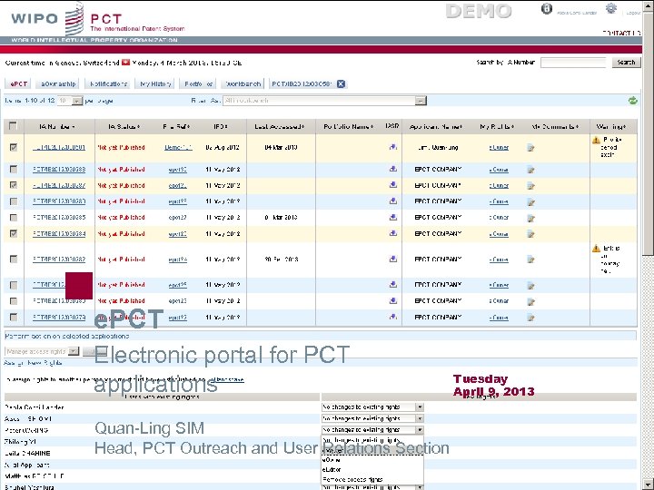Check the box for application 030586
Viewport: 654px width, 490px height.
tap(14, 201)
